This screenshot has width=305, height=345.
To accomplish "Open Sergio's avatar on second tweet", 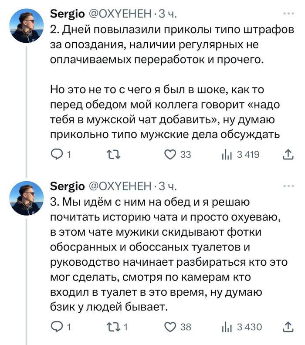I will point(26,198).
